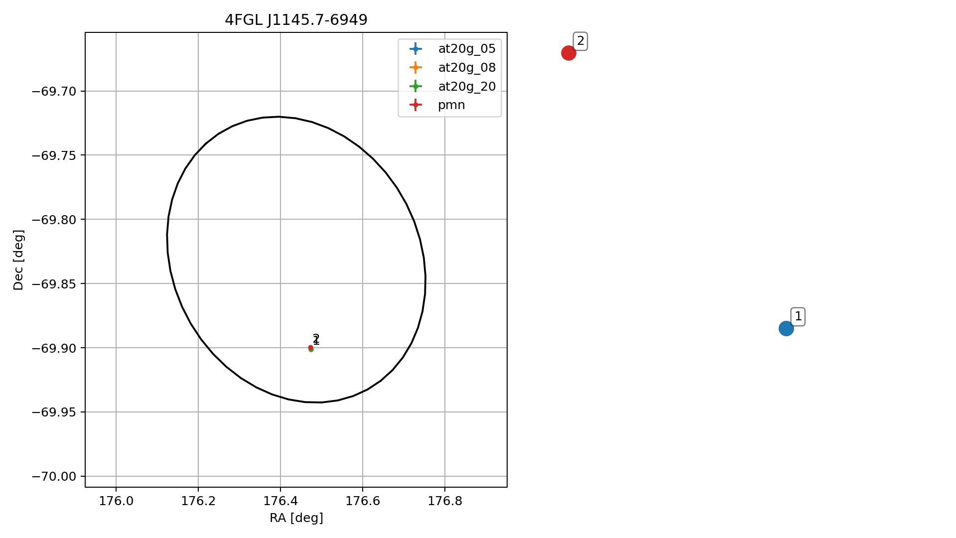Click the at20g_05 legend label
Viewport: 956px width, 538px height.
(x=467, y=49)
